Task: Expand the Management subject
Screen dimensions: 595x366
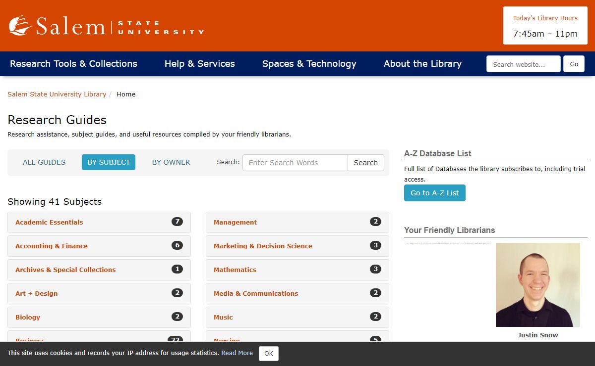Action: [x=297, y=222]
